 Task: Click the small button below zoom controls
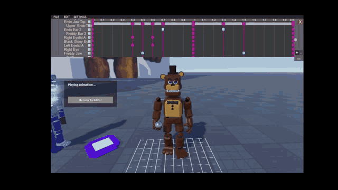[299, 59]
